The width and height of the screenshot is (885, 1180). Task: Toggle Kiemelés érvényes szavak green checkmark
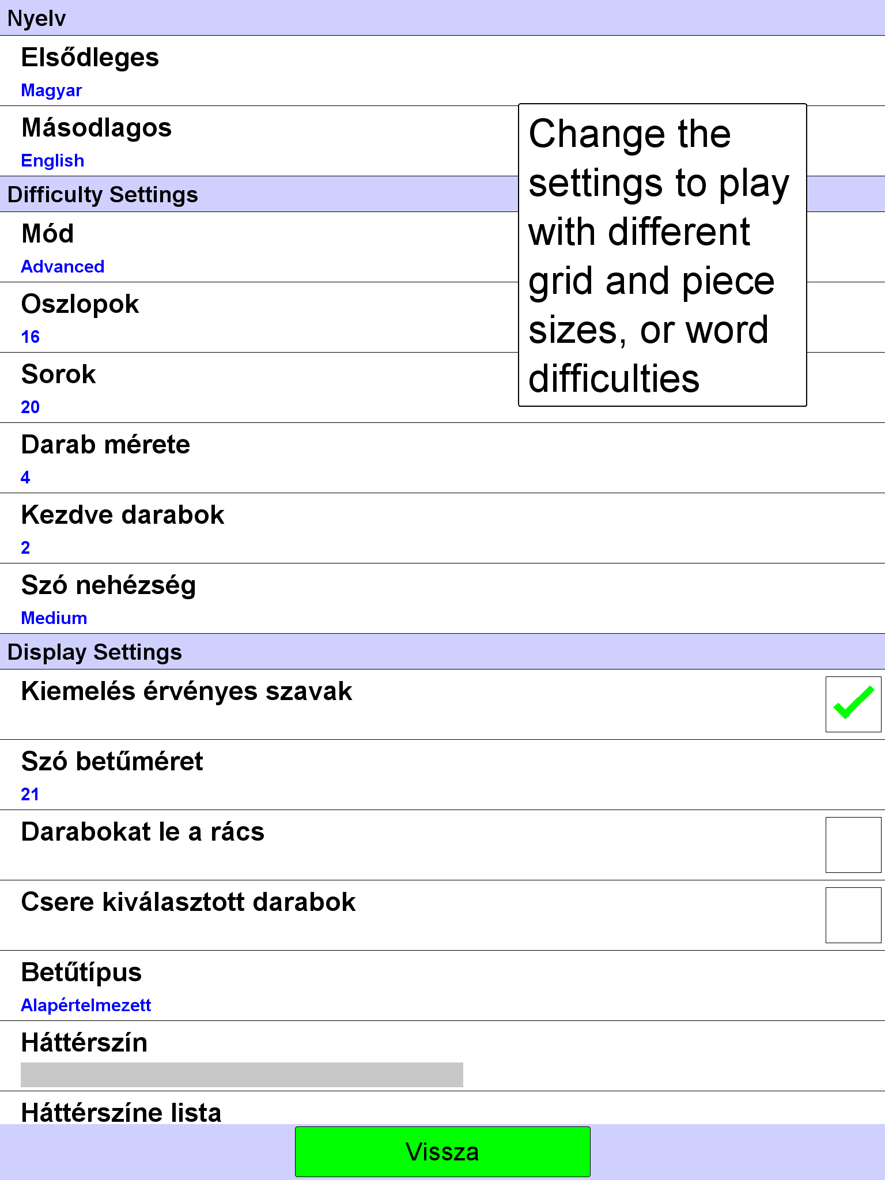point(853,704)
